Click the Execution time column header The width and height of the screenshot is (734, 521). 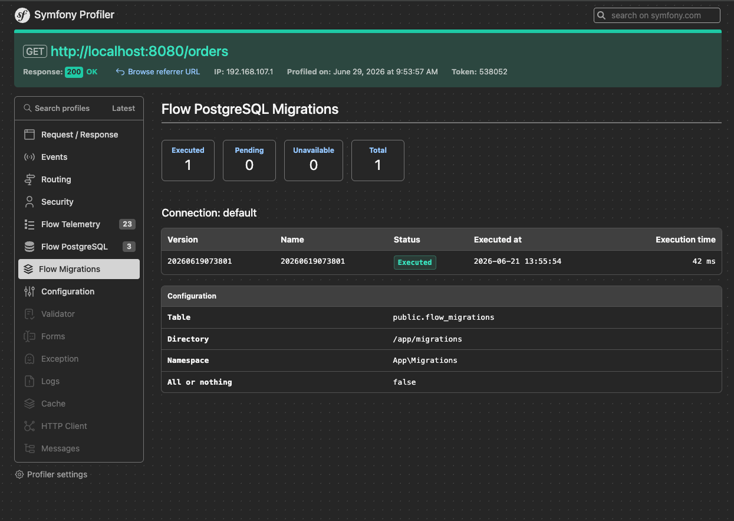[686, 240]
